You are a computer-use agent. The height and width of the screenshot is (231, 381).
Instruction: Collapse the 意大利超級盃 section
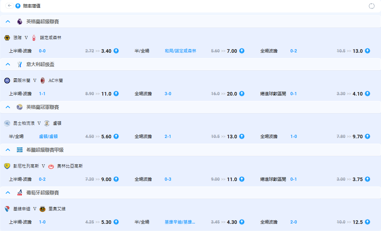tap(8, 65)
